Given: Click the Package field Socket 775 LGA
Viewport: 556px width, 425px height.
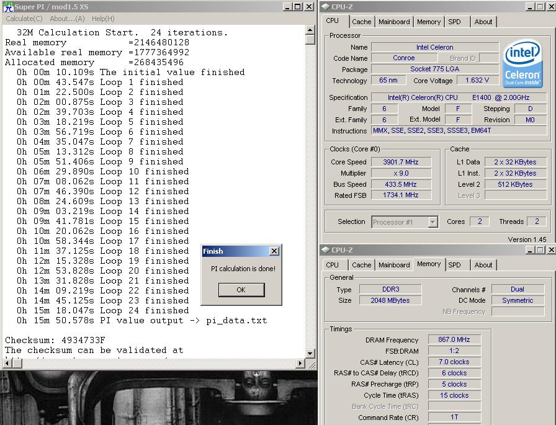Looking at the screenshot, I should [435, 69].
